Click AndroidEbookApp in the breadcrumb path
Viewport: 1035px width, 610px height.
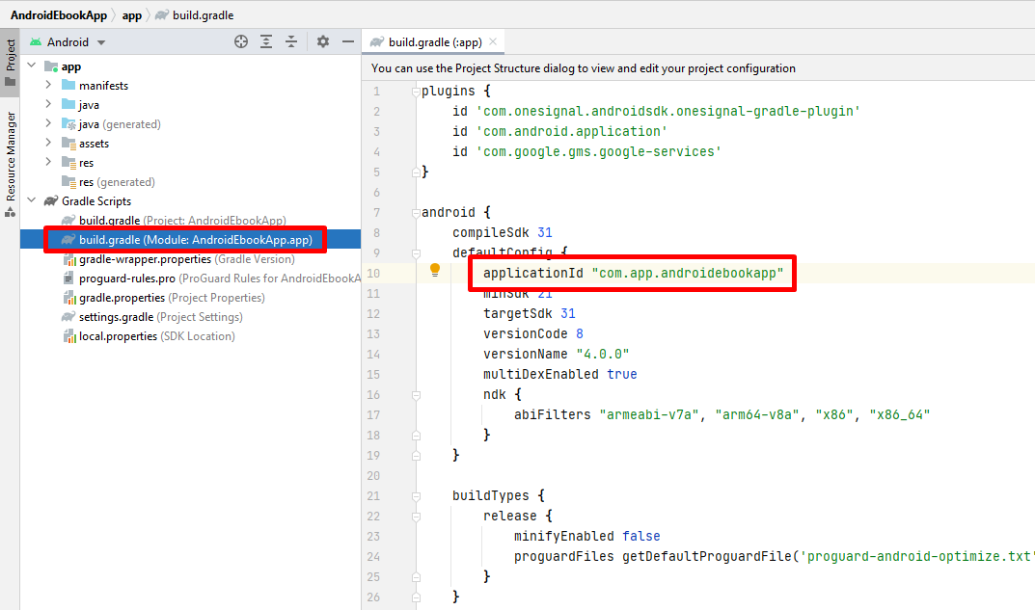coord(57,15)
